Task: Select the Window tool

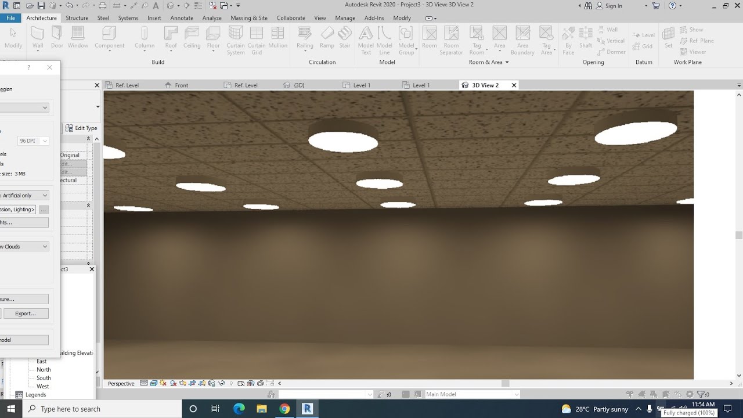Action: [x=78, y=38]
